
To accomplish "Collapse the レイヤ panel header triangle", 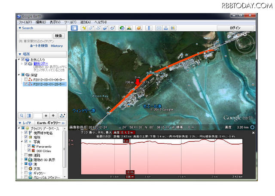I will (20, 123).
